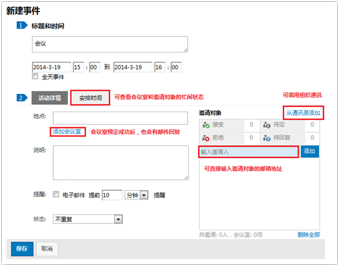Focus the 输入邀请人 input field
This screenshot has height=266, width=339.
tap(248, 151)
